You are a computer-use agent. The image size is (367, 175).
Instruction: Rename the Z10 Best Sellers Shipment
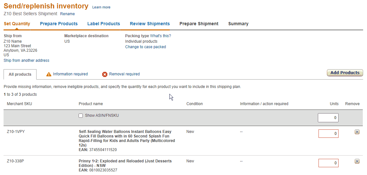coord(68,14)
